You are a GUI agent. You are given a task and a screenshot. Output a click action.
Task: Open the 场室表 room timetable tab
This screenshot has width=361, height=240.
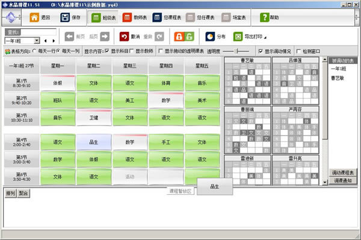click(x=233, y=17)
